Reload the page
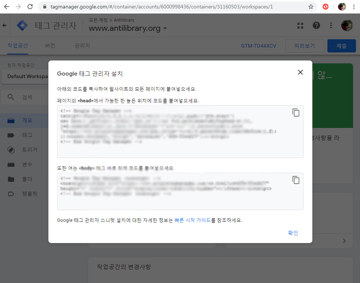The height and width of the screenshot is (283, 360). coord(30,7)
